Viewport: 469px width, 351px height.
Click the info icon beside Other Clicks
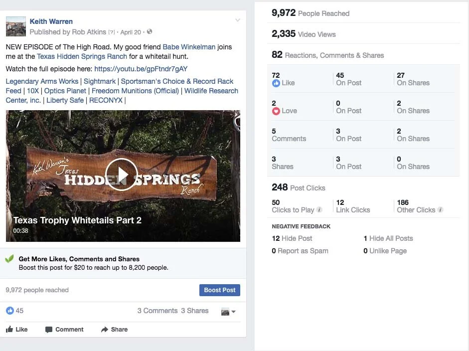[x=440, y=210]
